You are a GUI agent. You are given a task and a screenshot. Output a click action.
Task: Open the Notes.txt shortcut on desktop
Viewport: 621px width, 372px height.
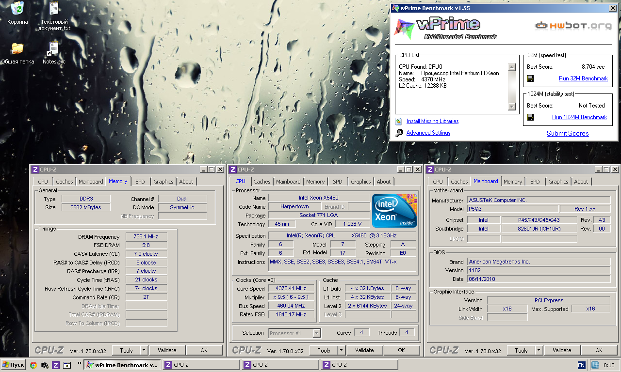pos(54,48)
